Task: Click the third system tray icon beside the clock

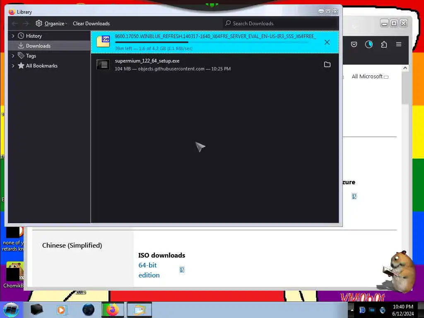Action: click(x=382, y=310)
